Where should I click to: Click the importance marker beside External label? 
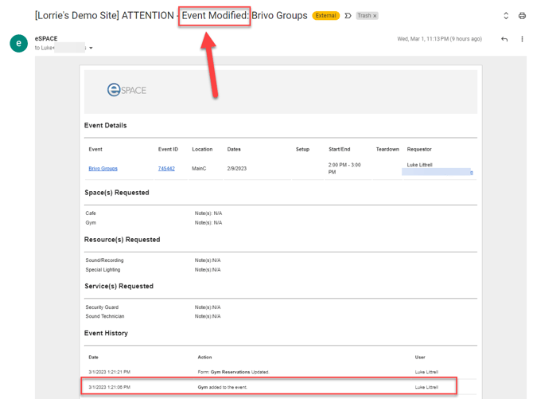348,16
